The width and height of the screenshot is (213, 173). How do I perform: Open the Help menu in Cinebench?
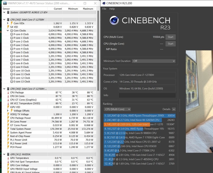click(x=112, y=9)
